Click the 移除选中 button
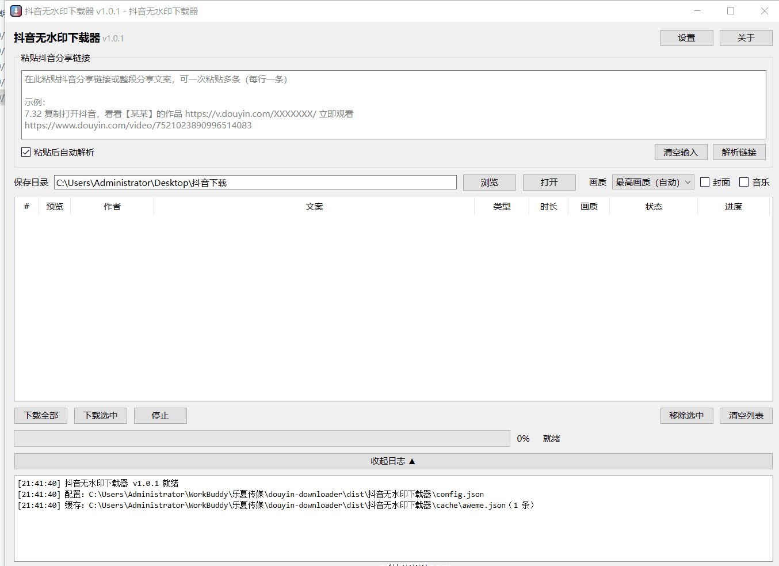The image size is (779, 566). 686,416
